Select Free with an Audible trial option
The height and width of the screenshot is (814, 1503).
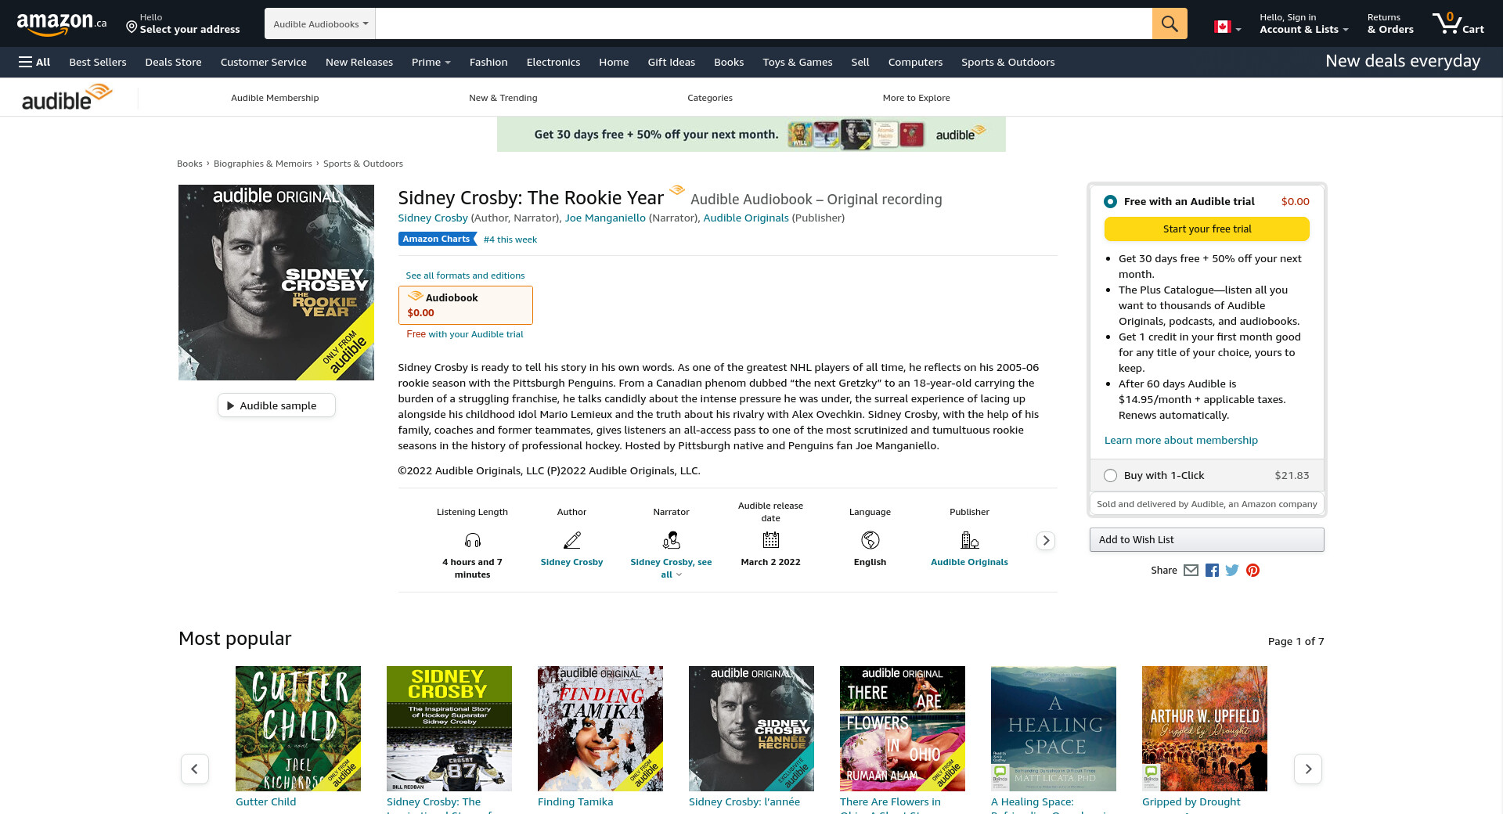coord(1110,202)
